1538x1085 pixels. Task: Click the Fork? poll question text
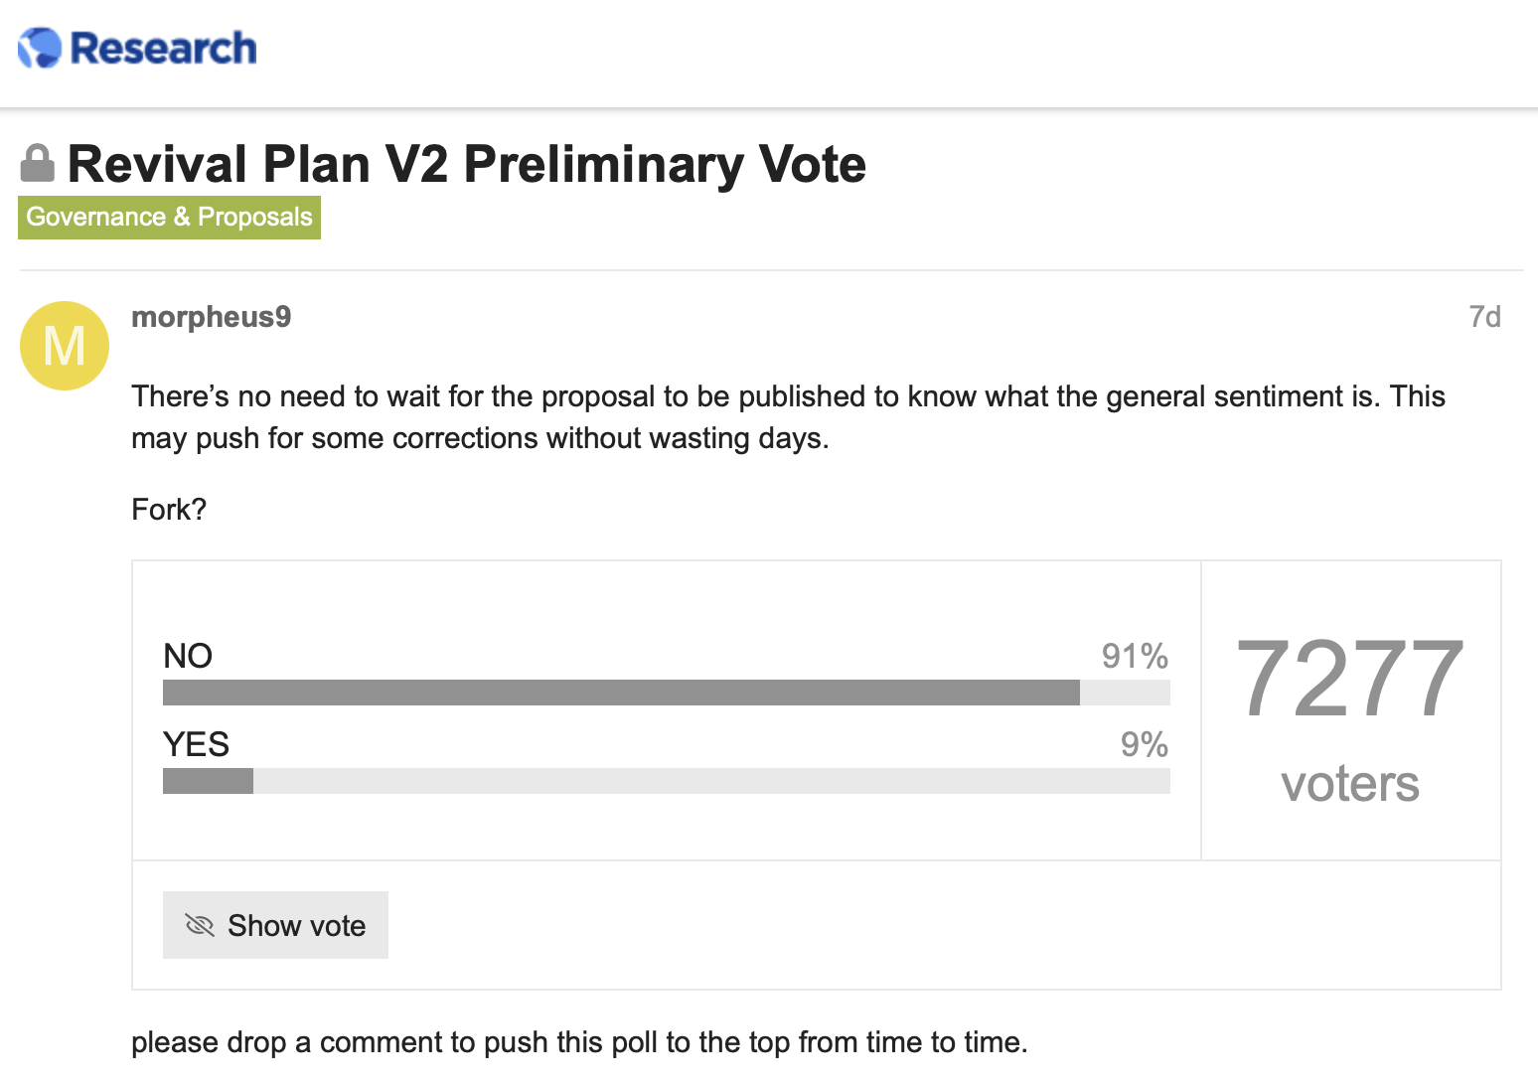(x=169, y=510)
